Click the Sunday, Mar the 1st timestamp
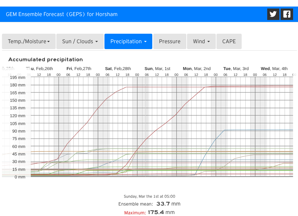 click(149, 196)
